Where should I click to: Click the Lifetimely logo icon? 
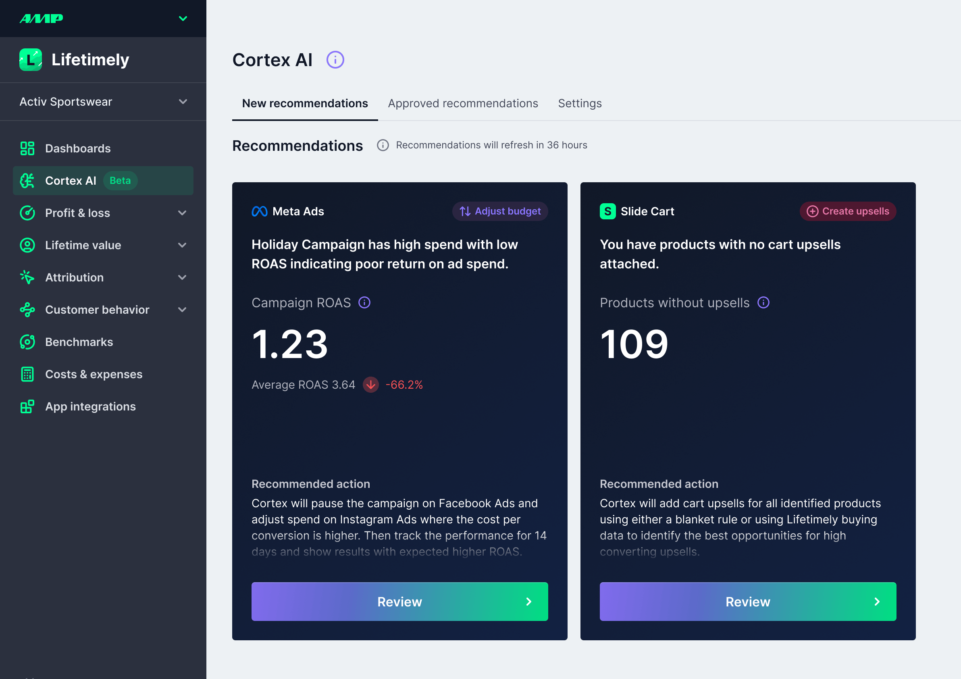pos(31,60)
